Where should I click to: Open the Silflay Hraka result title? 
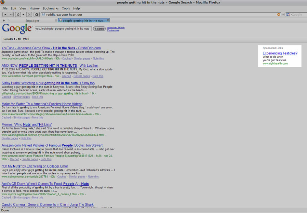click(48, 83)
